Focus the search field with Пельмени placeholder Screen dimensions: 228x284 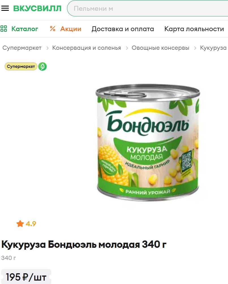tap(147, 8)
